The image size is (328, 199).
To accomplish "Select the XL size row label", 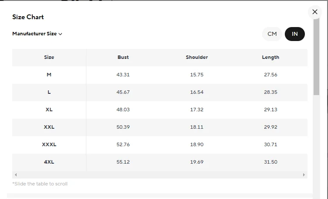I will [49, 110].
